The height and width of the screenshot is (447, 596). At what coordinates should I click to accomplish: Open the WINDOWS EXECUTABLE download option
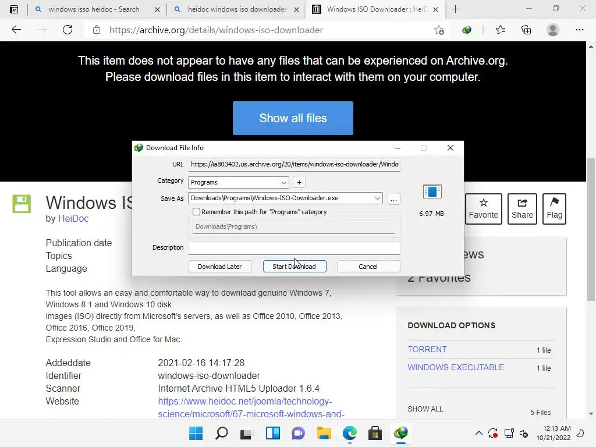pyautogui.click(x=456, y=367)
